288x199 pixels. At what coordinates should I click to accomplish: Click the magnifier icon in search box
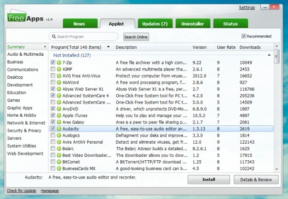point(54,37)
